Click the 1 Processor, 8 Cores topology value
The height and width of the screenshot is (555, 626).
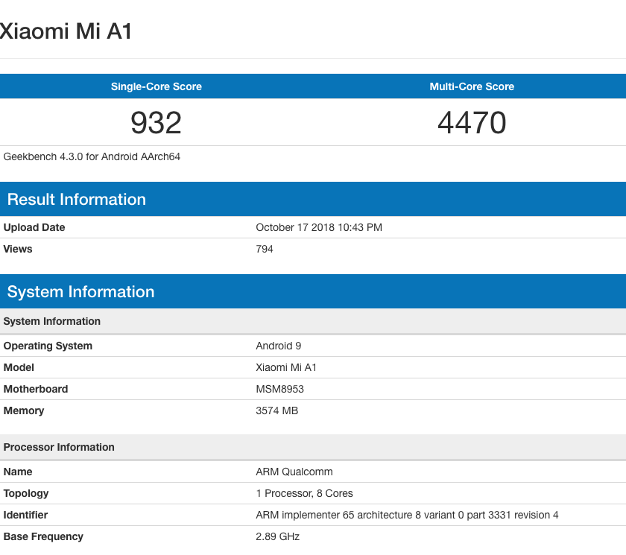point(305,493)
